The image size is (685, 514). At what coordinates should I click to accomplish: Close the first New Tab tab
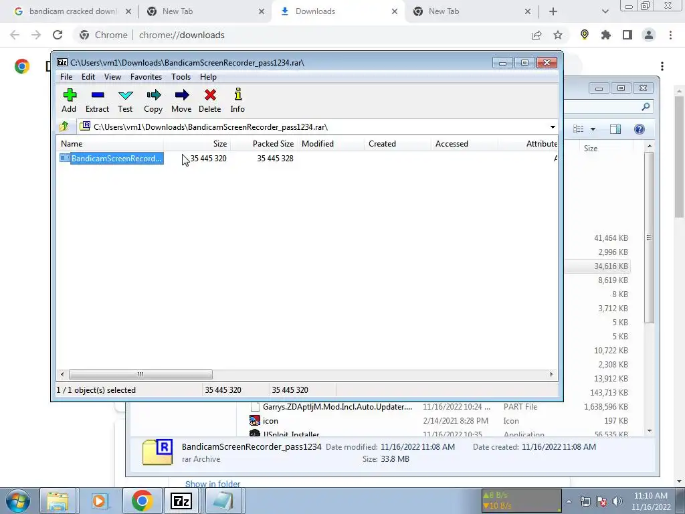coord(262,11)
